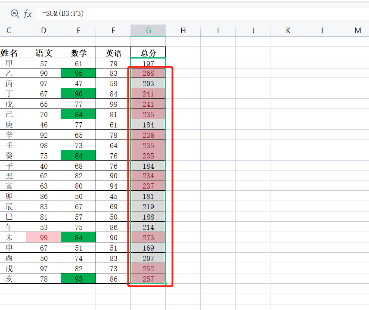Select total cell showing 203
Screen dimensions: 369x310
tap(148, 84)
